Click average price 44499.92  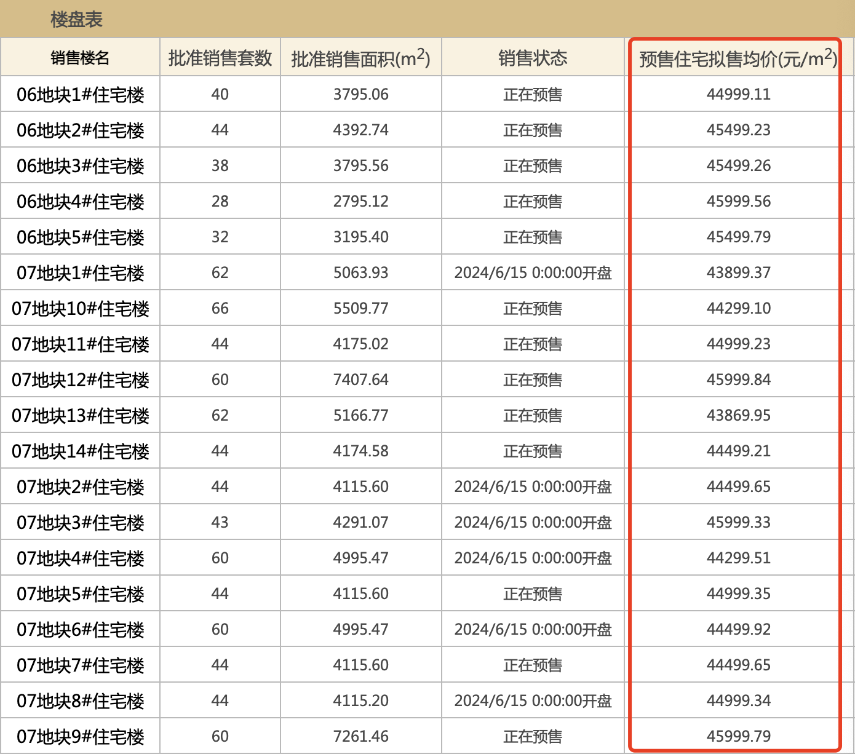tap(738, 629)
